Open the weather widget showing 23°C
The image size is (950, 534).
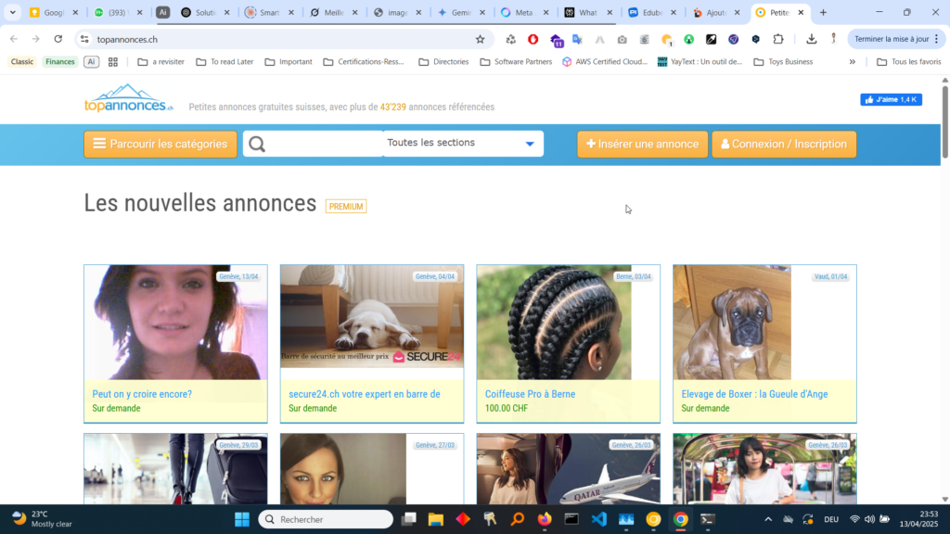(43, 519)
